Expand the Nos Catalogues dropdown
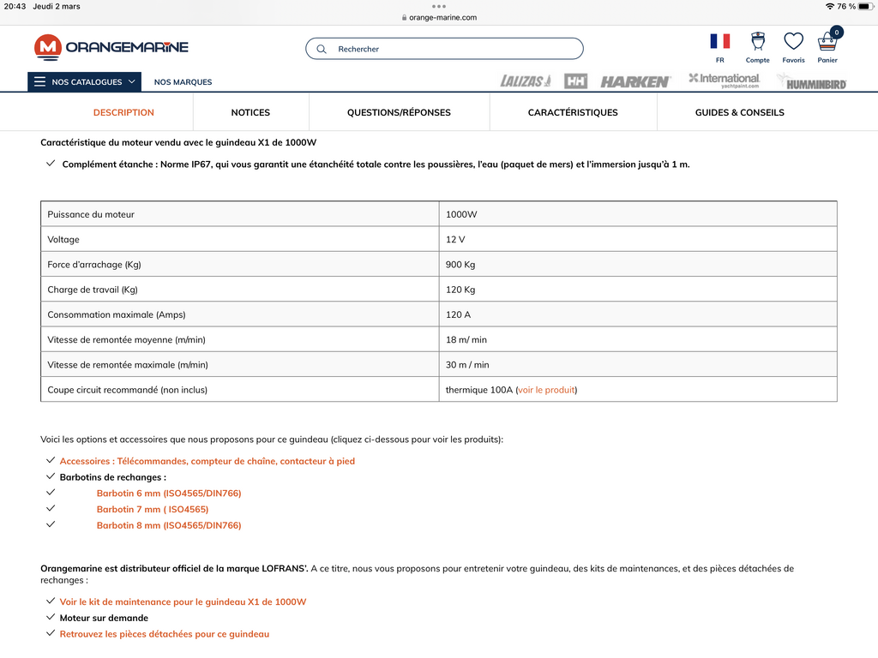 tap(85, 81)
